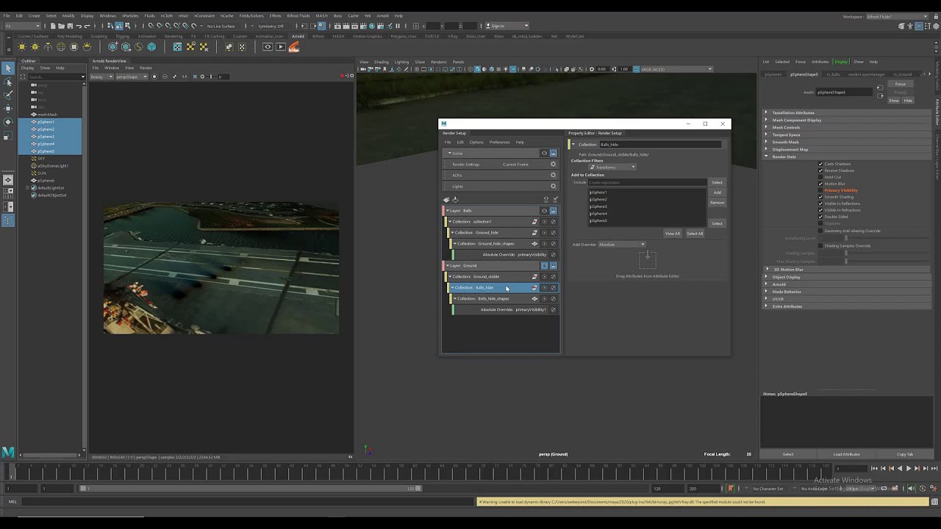Viewport: 941px width, 529px height.
Task: Uncheck the Casts Shadows checkbox
Action: tap(820, 164)
